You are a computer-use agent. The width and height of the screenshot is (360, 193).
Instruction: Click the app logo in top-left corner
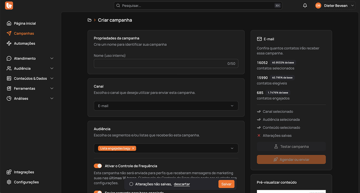(9, 6)
